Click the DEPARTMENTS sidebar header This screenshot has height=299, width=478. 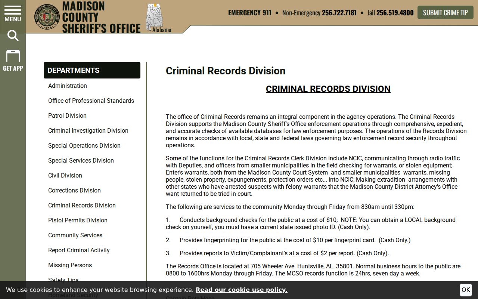[92, 70]
